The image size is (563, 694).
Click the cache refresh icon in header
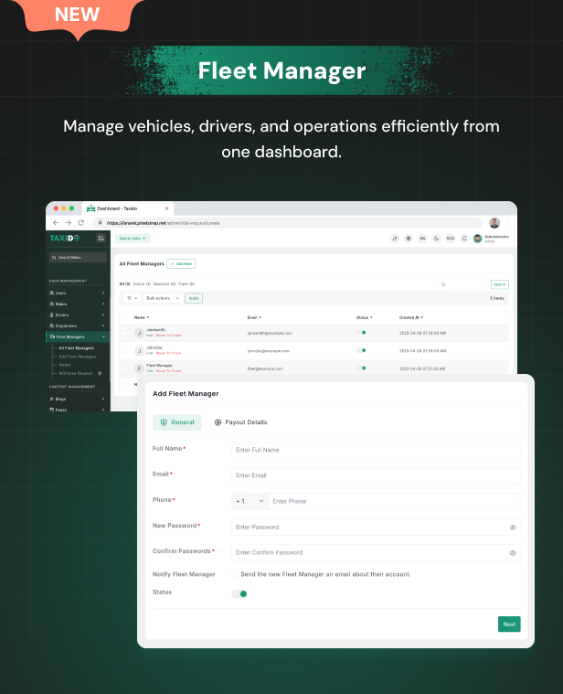(x=395, y=239)
